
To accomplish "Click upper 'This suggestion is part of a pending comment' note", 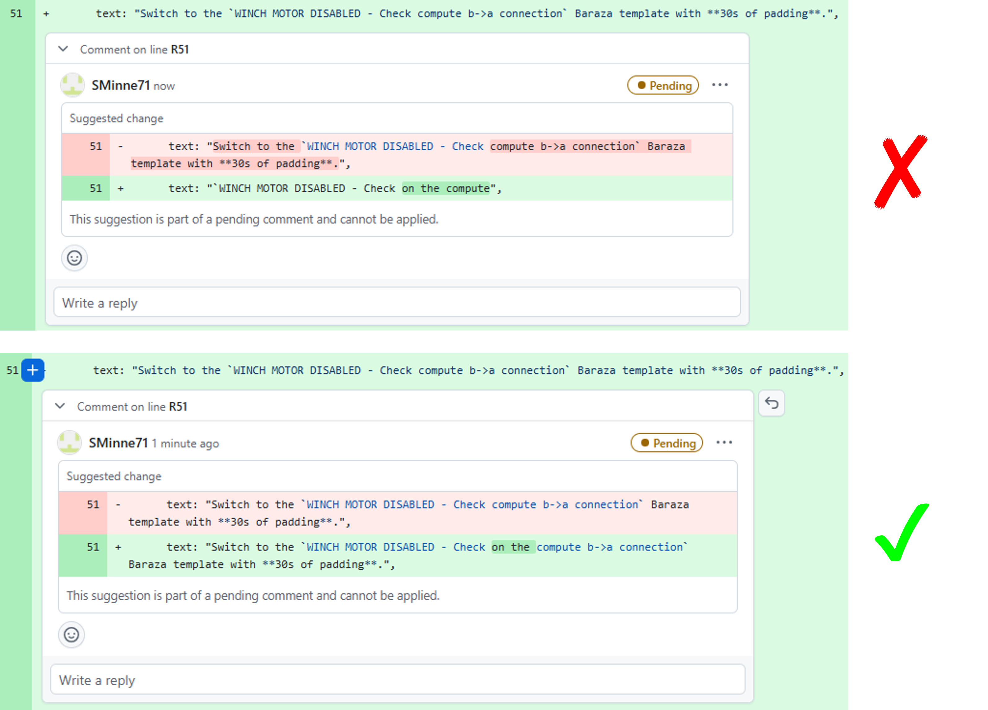I will click(254, 219).
